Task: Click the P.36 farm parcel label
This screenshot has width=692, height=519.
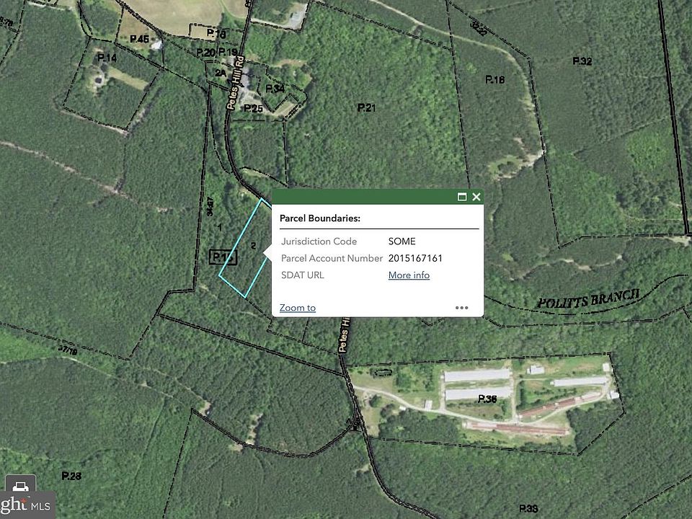Action: pyautogui.click(x=487, y=399)
